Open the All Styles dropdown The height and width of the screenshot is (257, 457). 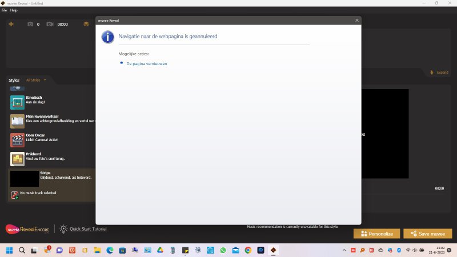coord(36,80)
